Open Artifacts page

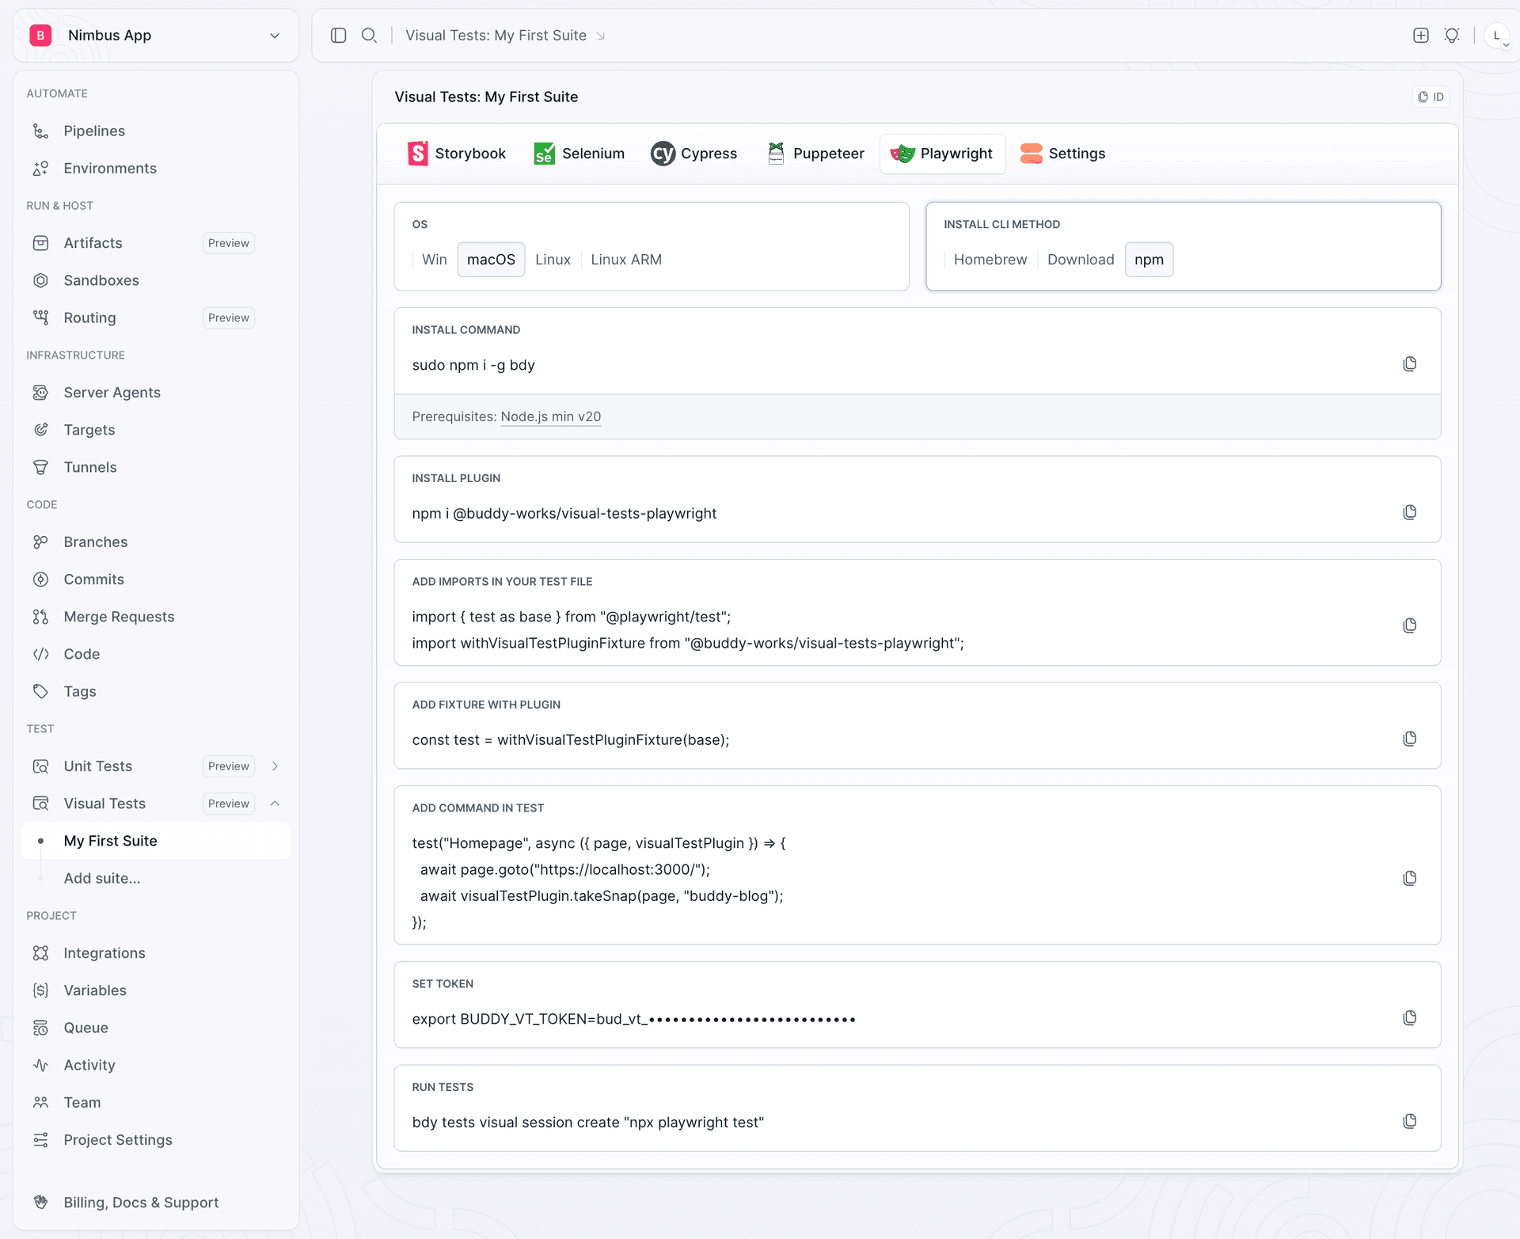pyautogui.click(x=93, y=243)
